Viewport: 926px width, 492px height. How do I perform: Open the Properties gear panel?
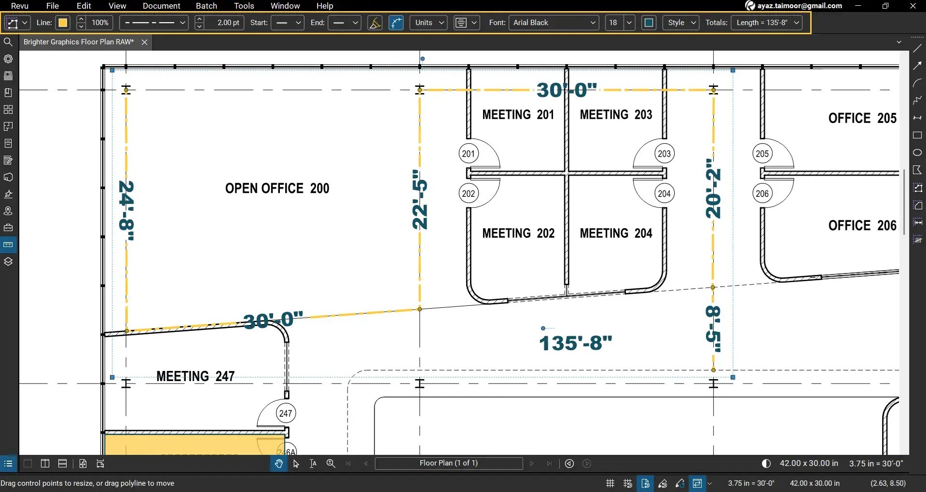pyautogui.click(x=8, y=59)
